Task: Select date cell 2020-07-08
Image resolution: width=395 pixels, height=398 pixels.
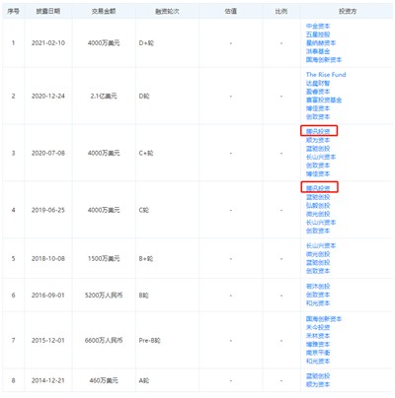Action: coord(48,153)
